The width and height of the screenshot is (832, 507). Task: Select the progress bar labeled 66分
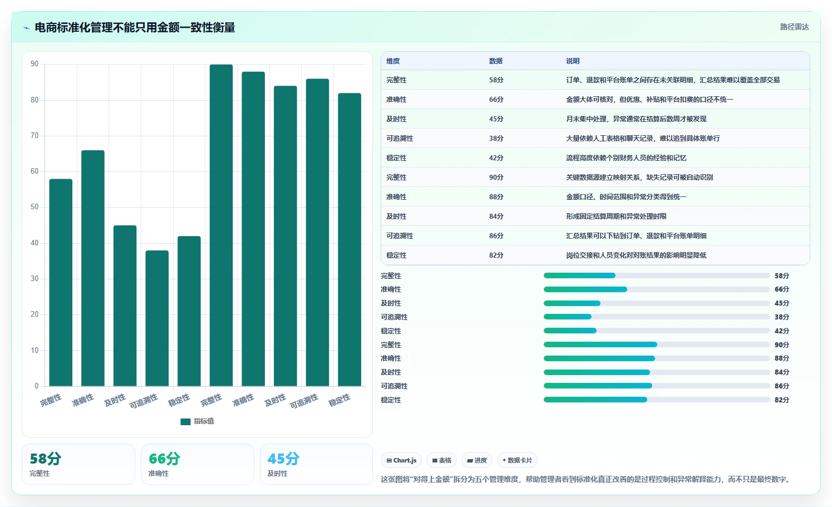657,289
